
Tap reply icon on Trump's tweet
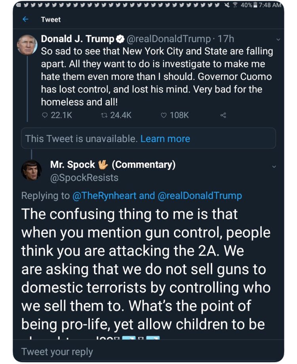pyautogui.click(x=44, y=115)
